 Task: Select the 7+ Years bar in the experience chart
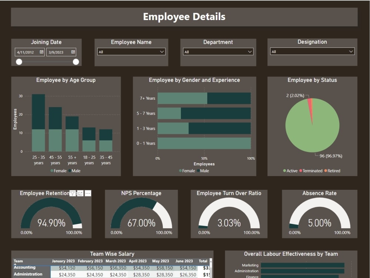203,98
